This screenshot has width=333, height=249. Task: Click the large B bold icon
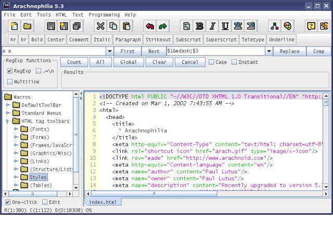[199, 26]
